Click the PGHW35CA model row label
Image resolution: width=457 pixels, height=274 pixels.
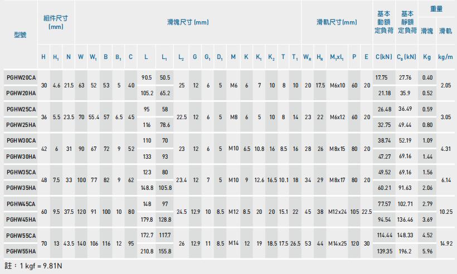tap(21, 172)
